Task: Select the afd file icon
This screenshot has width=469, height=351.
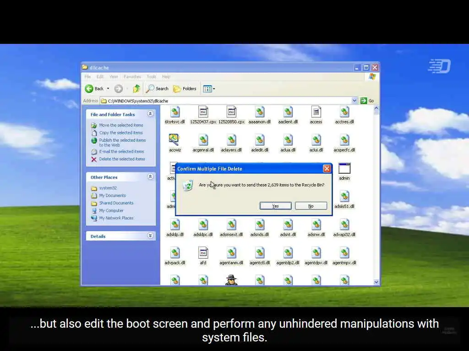Action: click(203, 253)
